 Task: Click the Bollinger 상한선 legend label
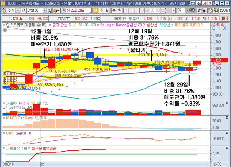tap(152, 25)
